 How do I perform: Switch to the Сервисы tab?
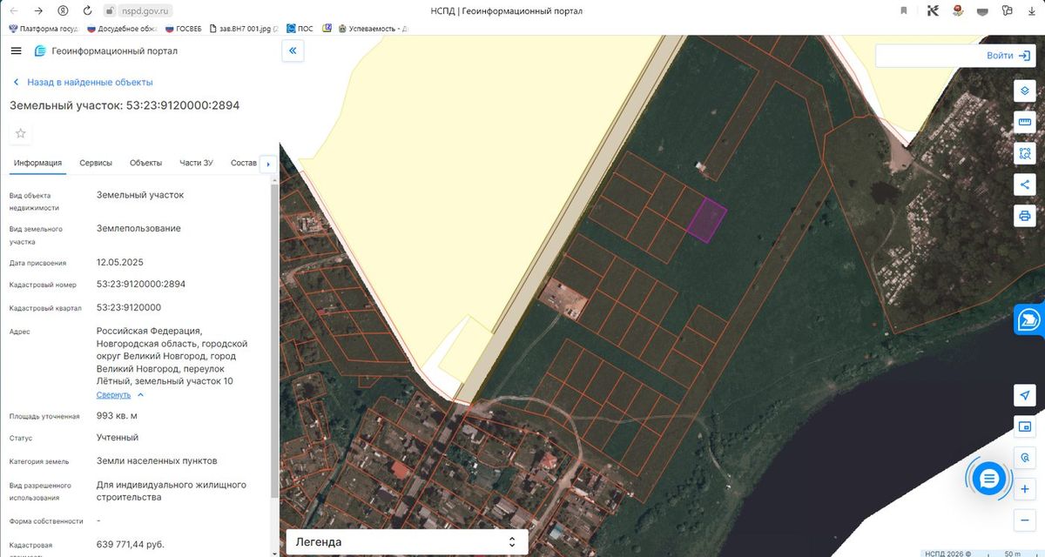[x=96, y=163]
